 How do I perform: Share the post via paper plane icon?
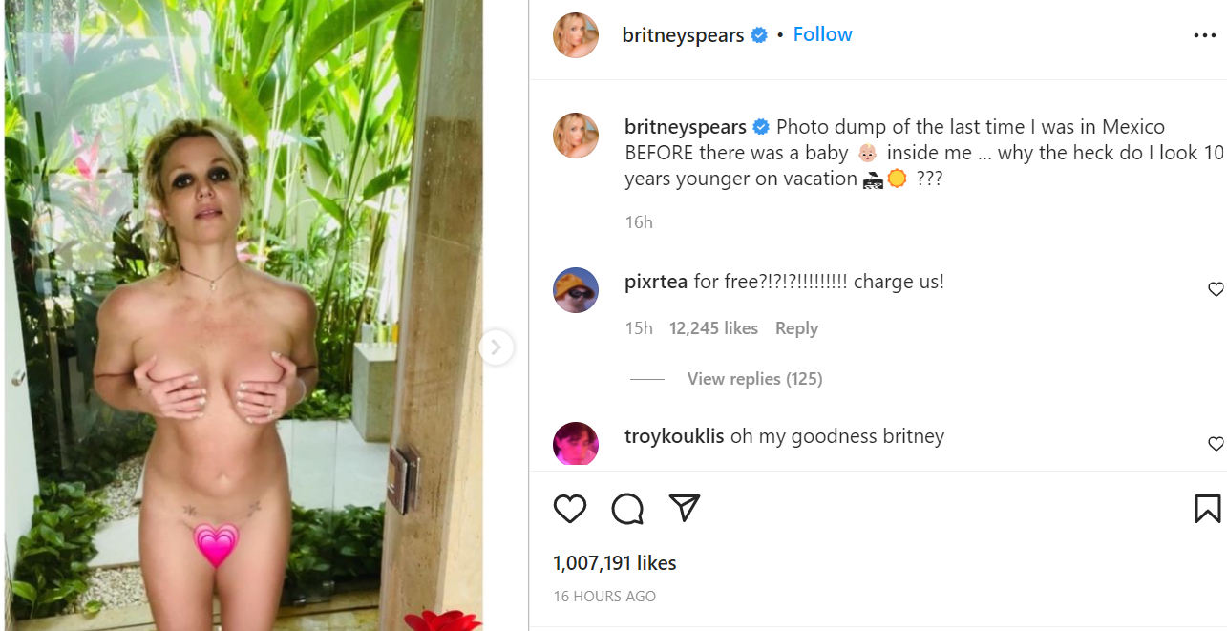685,508
